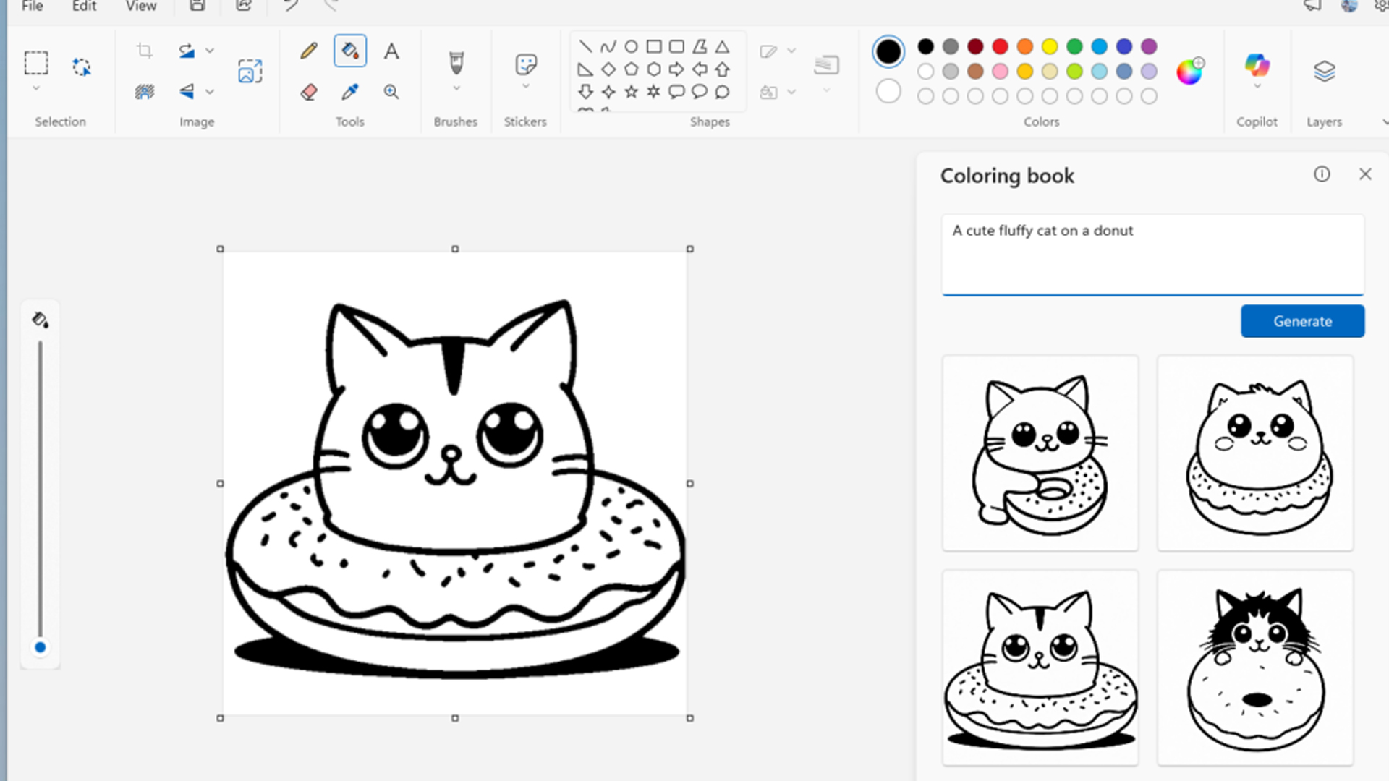Select the five-point star shape
The height and width of the screenshot is (781, 1389).
631,92
